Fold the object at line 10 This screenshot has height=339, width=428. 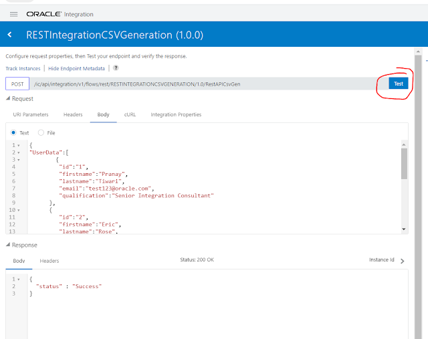(19, 210)
